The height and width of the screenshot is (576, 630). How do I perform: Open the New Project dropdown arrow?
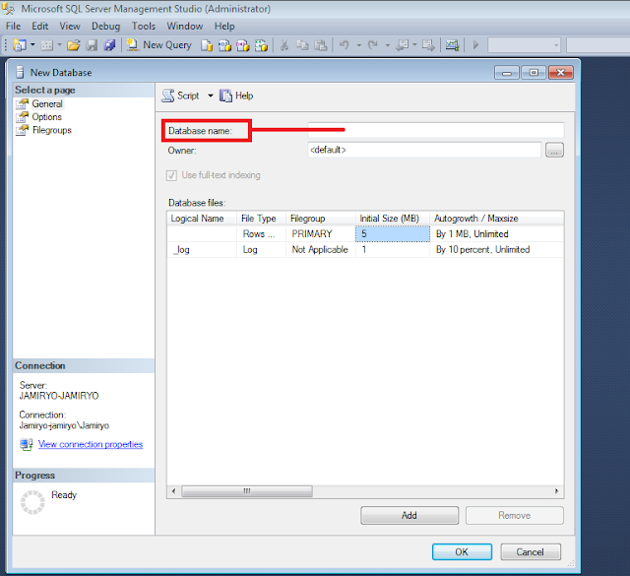(32, 45)
